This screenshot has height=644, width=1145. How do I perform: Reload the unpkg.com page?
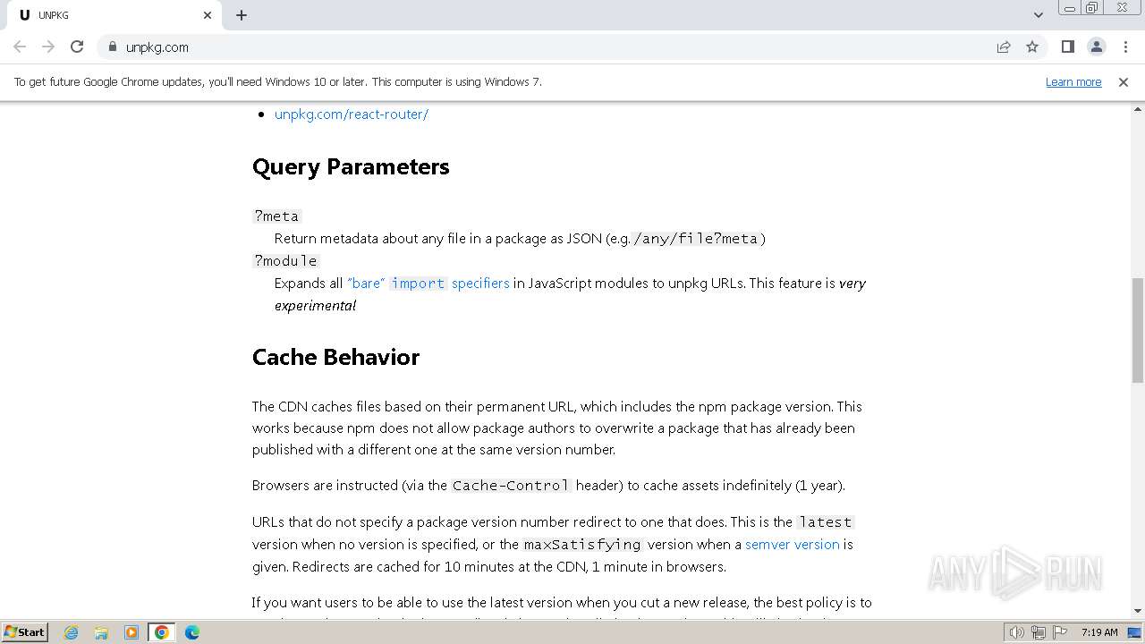pos(77,47)
